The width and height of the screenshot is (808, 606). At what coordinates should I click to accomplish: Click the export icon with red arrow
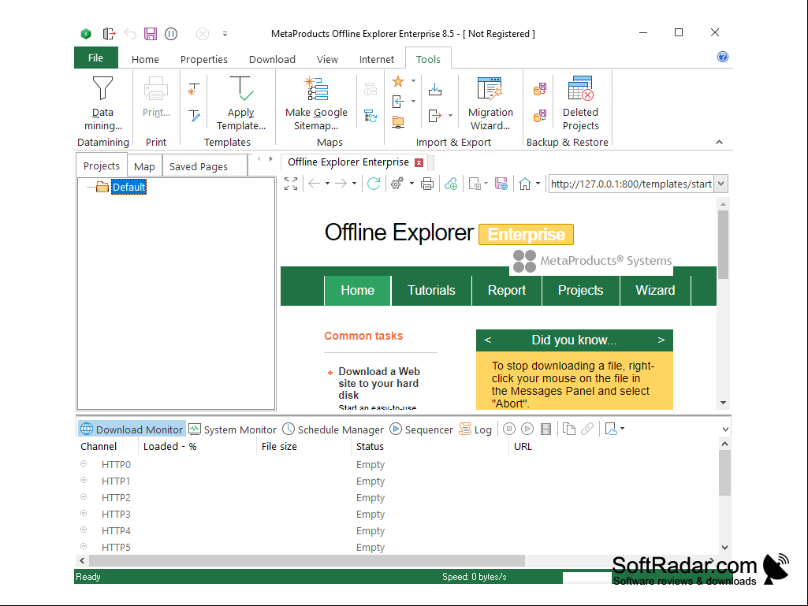pos(435,115)
